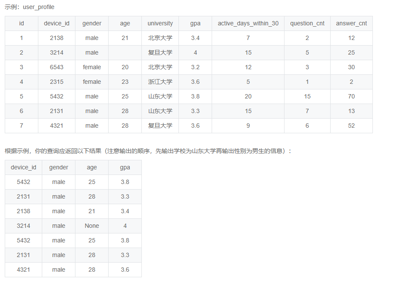Select the age value '23'
Screen dimensions: 394x285
(125, 82)
